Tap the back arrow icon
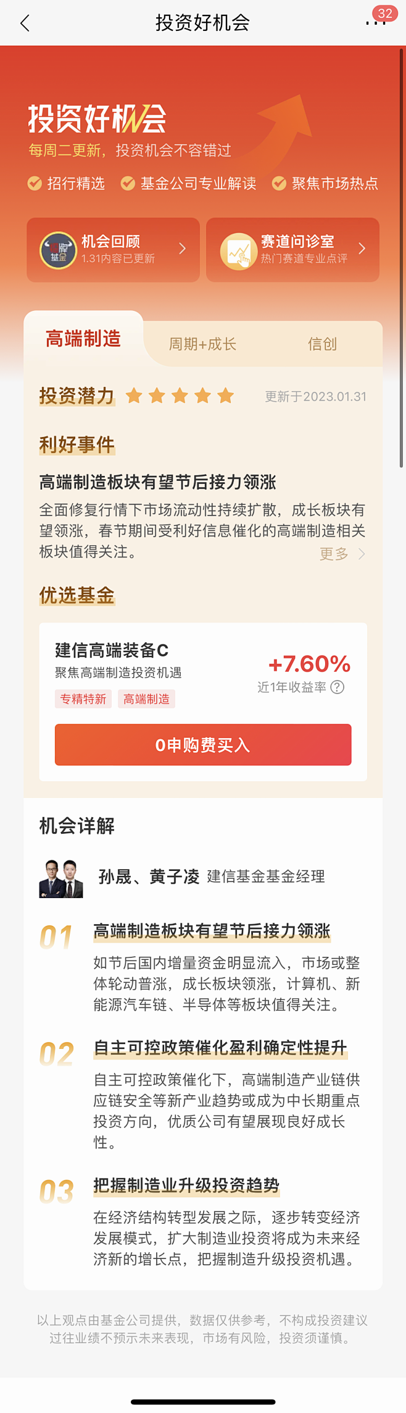Image resolution: width=406 pixels, height=1413 pixels. tap(25, 23)
